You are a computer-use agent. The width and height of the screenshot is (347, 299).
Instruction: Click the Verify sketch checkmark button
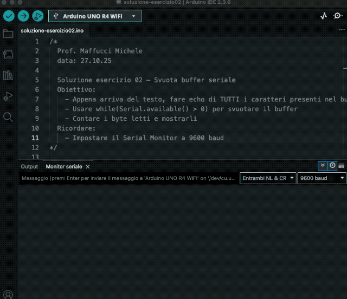click(x=8, y=16)
